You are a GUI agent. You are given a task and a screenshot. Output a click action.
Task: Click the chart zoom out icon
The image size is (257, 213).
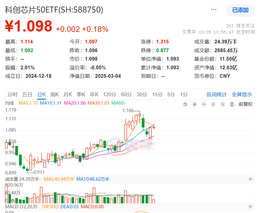point(204,105)
